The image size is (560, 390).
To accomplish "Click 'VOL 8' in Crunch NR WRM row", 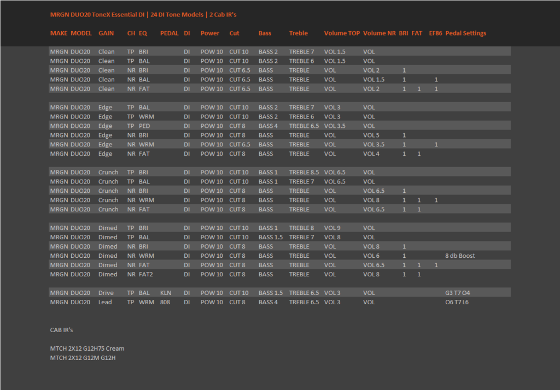I will tap(371, 200).
